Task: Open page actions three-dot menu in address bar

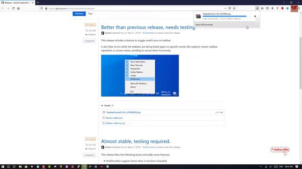Action: click(x=225, y=8)
